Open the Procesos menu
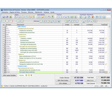 (24, 12)
